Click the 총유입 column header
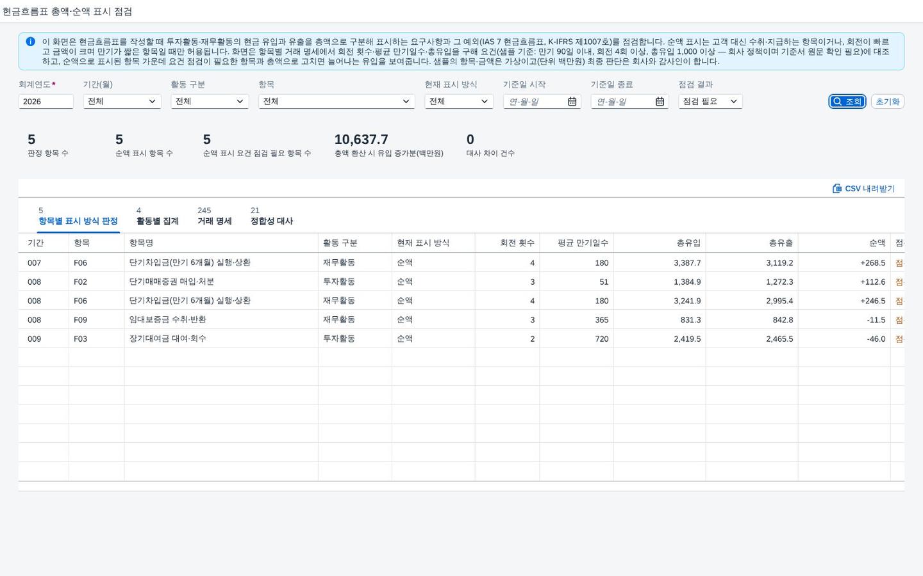 click(660, 243)
